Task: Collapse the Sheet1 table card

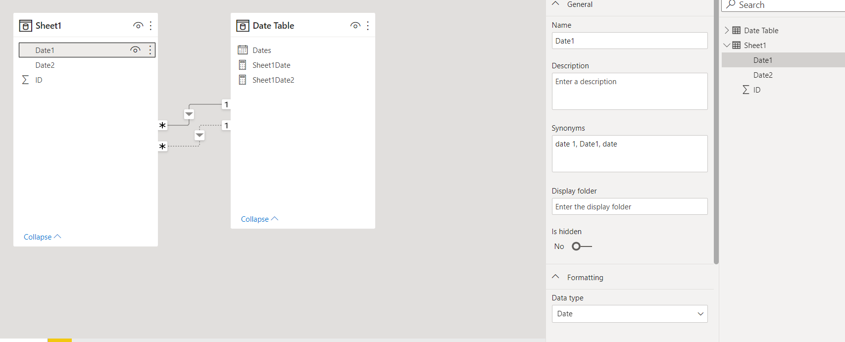Action: 42,237
